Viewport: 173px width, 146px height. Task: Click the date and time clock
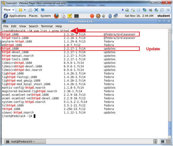139,16
